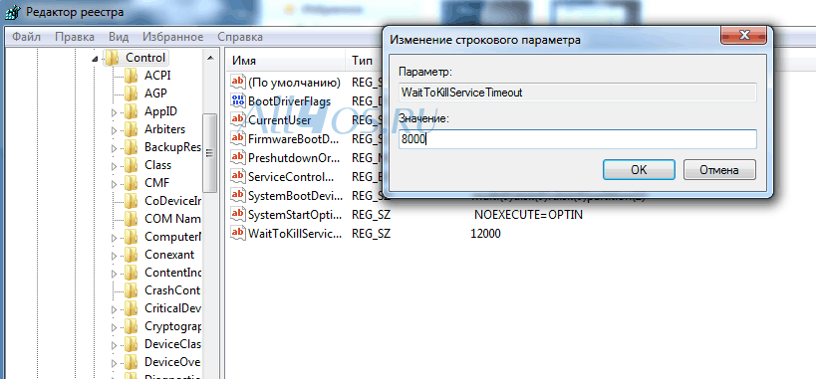Viewport: 816px width, 379px height.
Task: Click the Параметр field WaitToKillServiceTimeout
Action: (x=577, y=93)
